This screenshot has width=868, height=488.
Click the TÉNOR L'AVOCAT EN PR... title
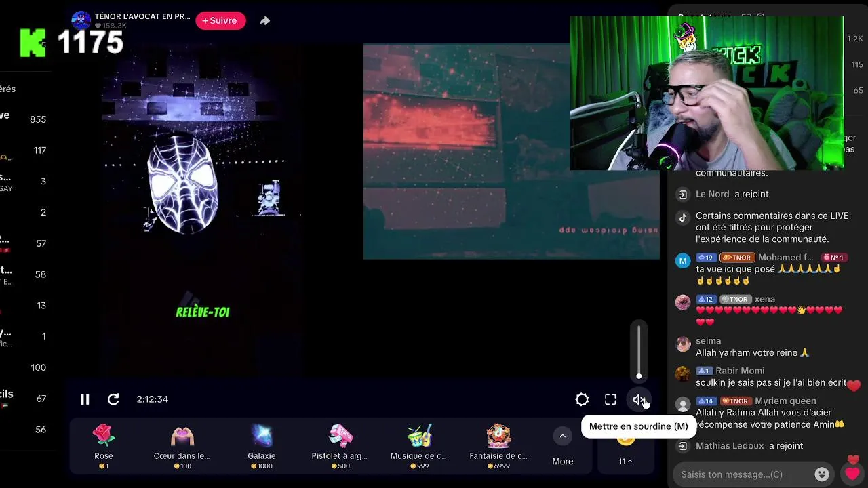[x=142, y=16]
